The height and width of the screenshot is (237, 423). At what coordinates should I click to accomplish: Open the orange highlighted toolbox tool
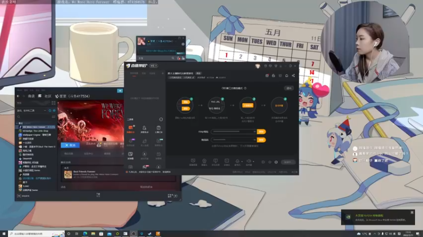coord(131,129)
